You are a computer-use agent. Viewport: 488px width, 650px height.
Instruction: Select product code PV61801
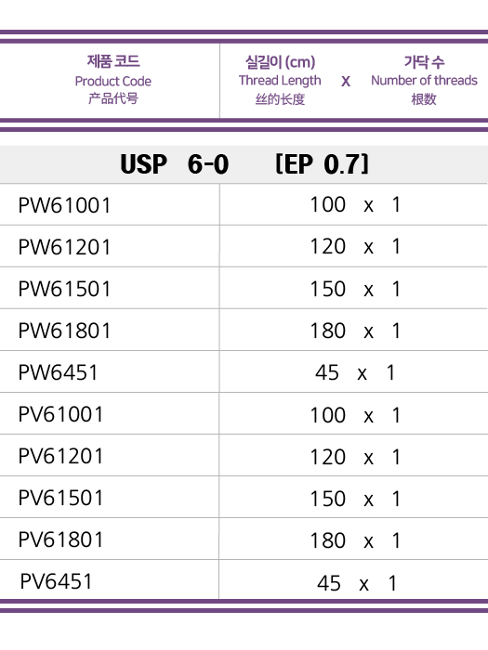(x=60, y=539)
